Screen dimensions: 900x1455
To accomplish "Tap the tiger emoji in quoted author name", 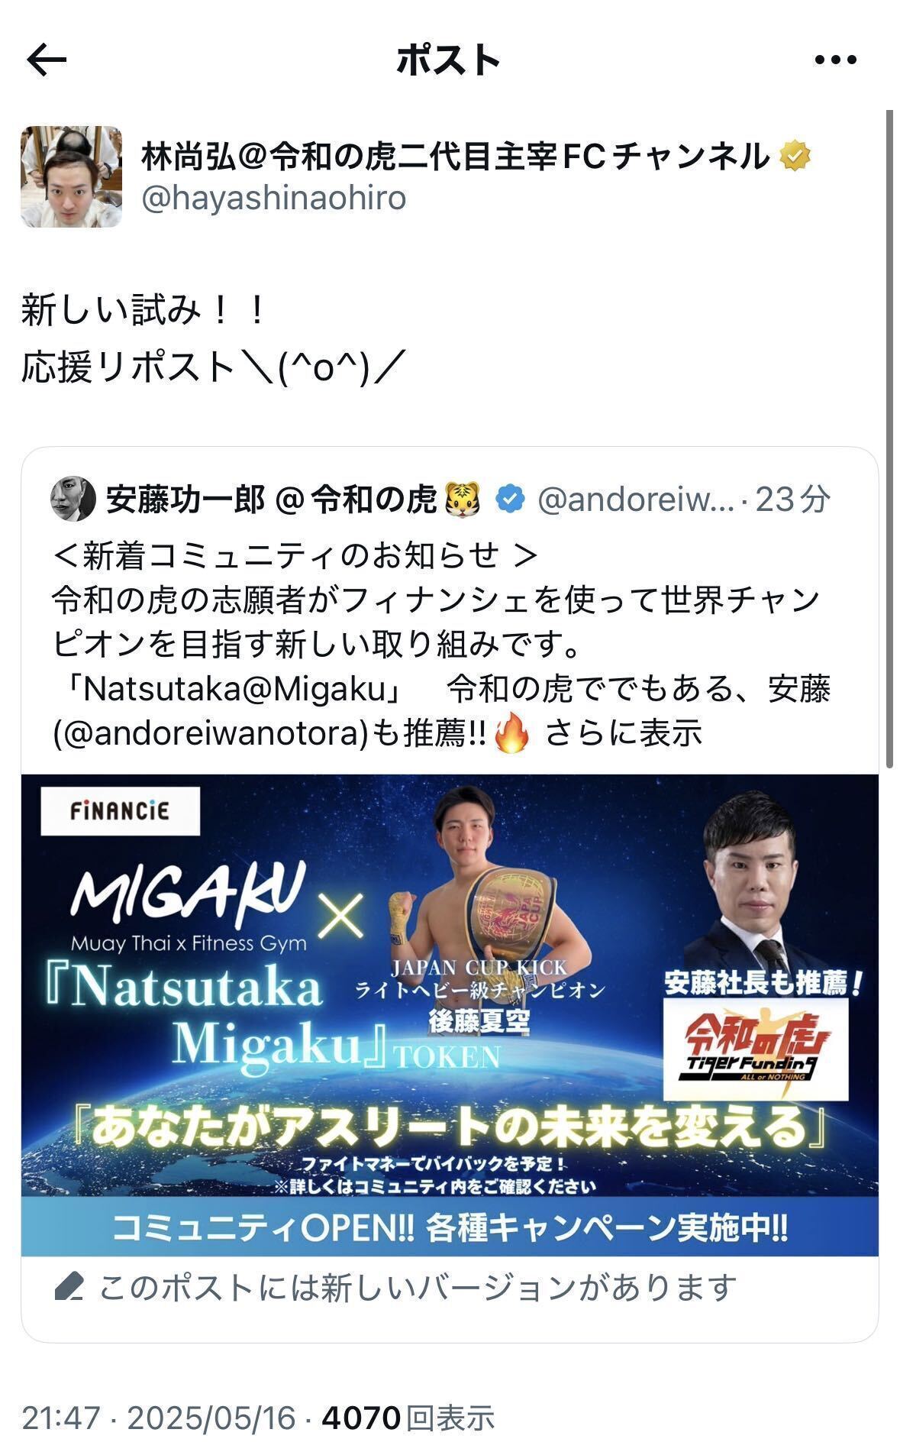I will pyautogui.click(x=463, y=499).
